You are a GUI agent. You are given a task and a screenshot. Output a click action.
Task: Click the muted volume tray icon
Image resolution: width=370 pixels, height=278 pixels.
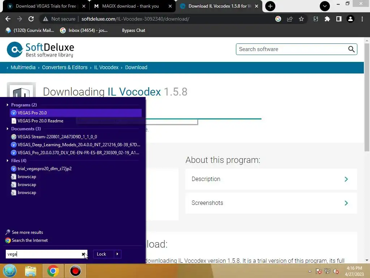tap(336, 271)
